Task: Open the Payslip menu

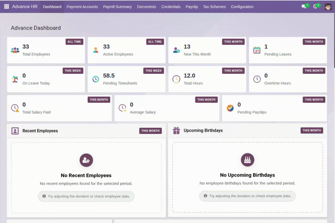Action: click(x=192, y=7)
